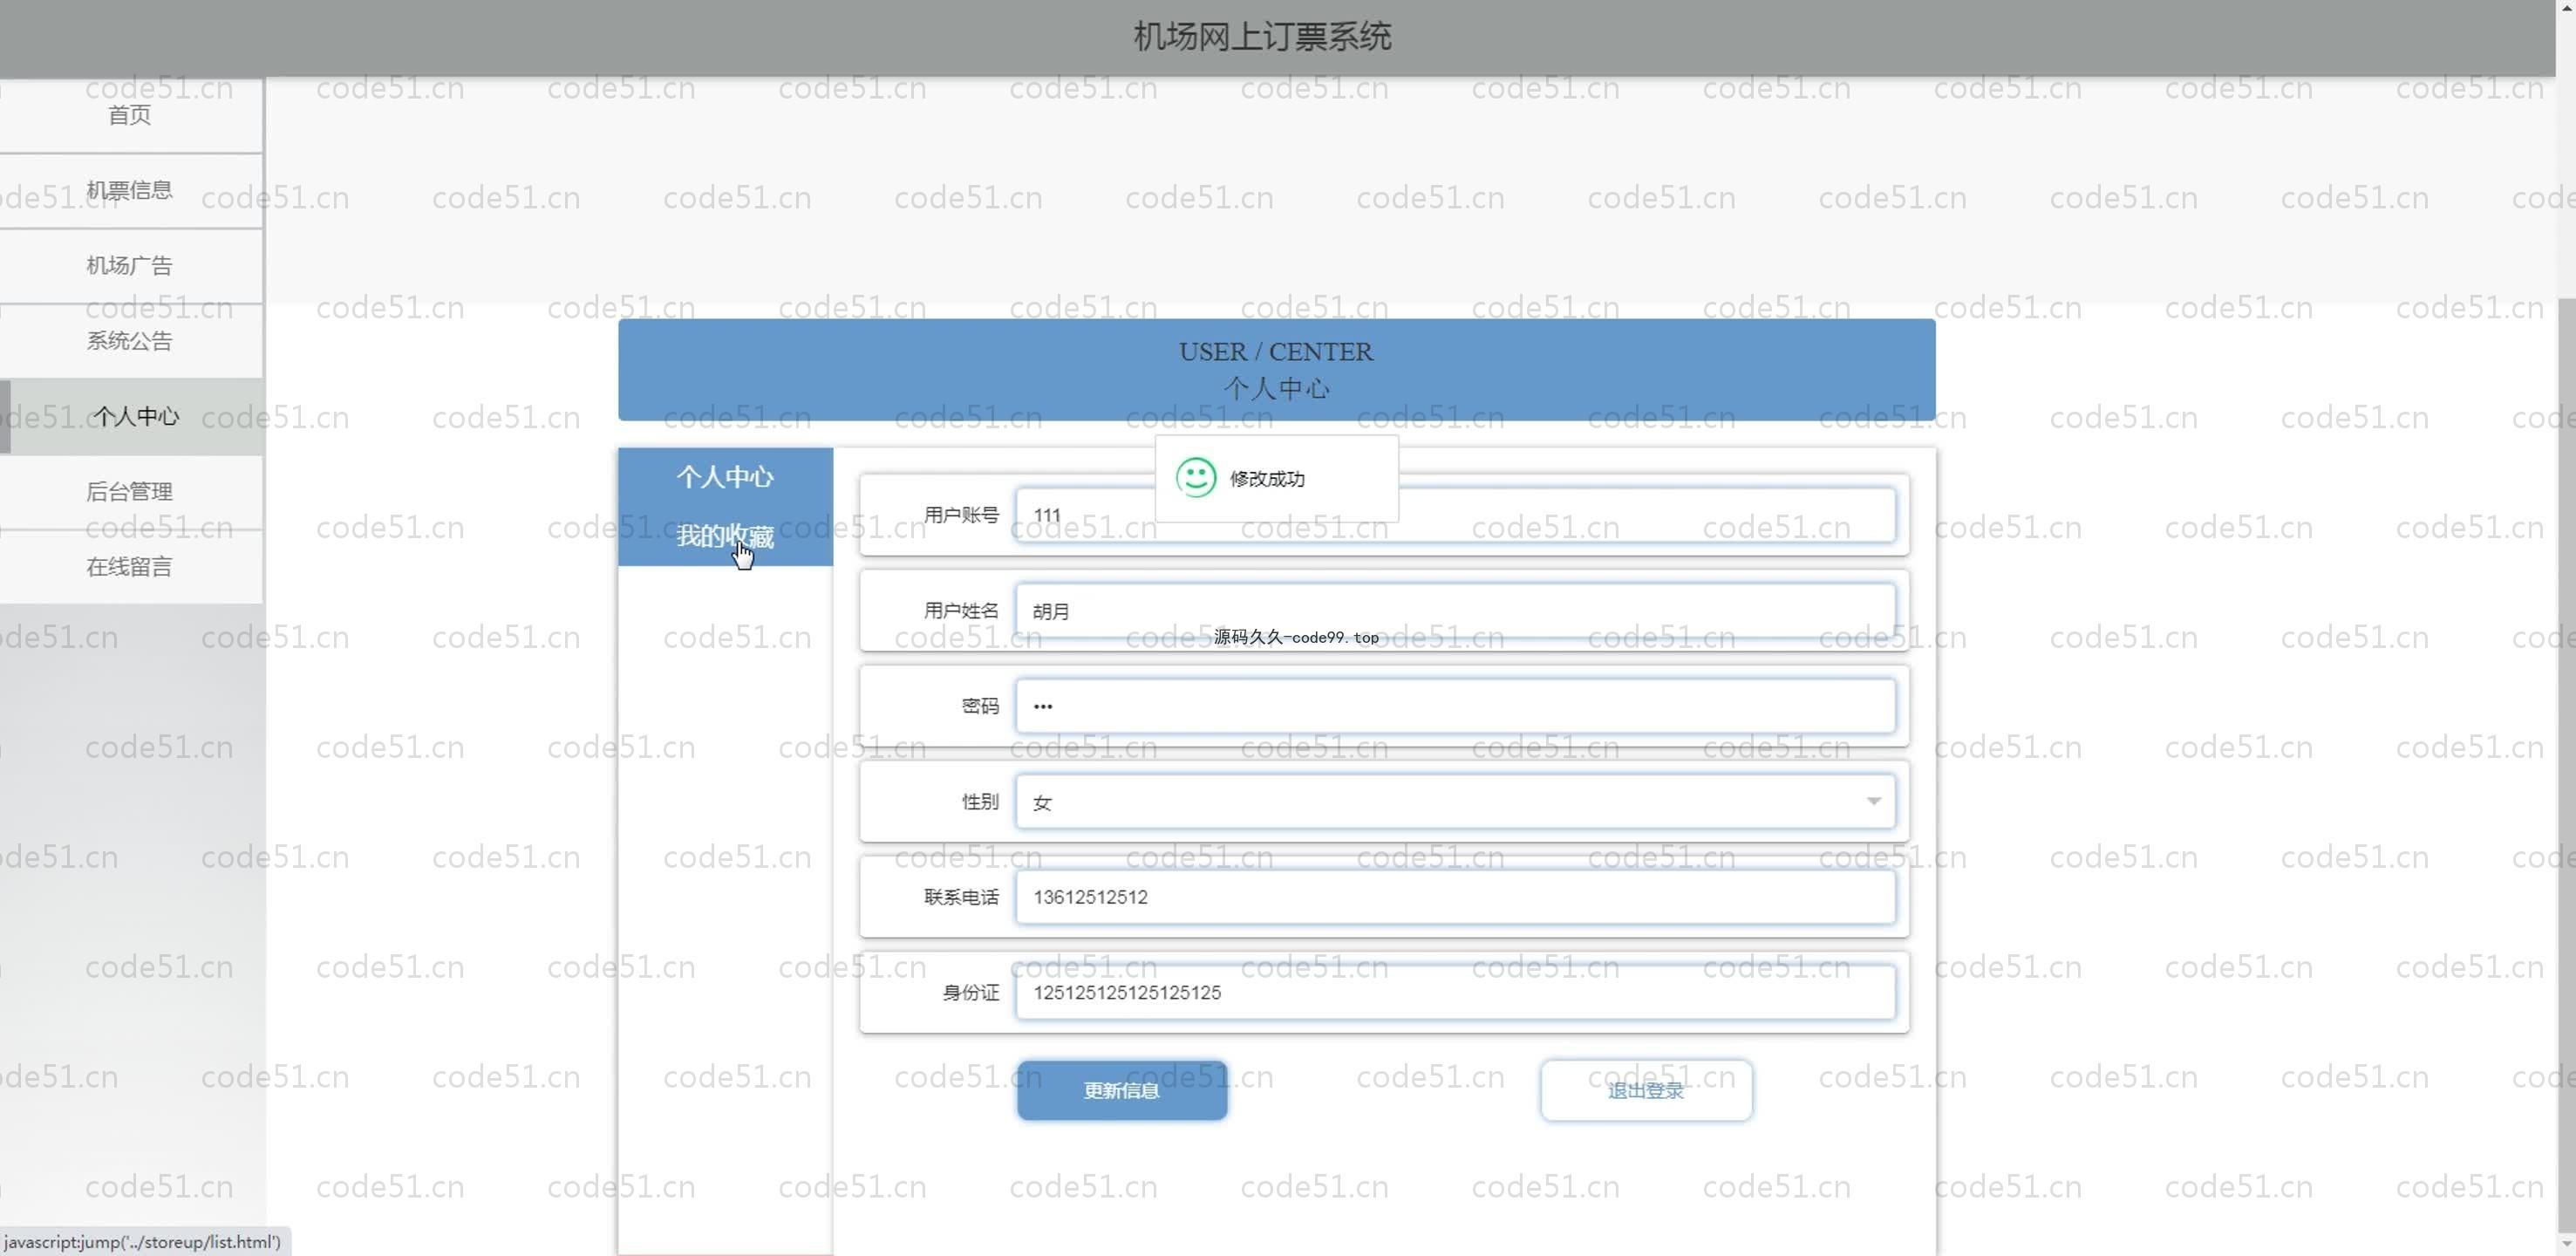Click the 机场网上订票系统 title
The width and height of the screenshot is (2576, 1256).
pos(1262,37)
